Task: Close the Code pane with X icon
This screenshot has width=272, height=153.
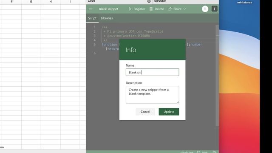Action: [x=149, y=1]
